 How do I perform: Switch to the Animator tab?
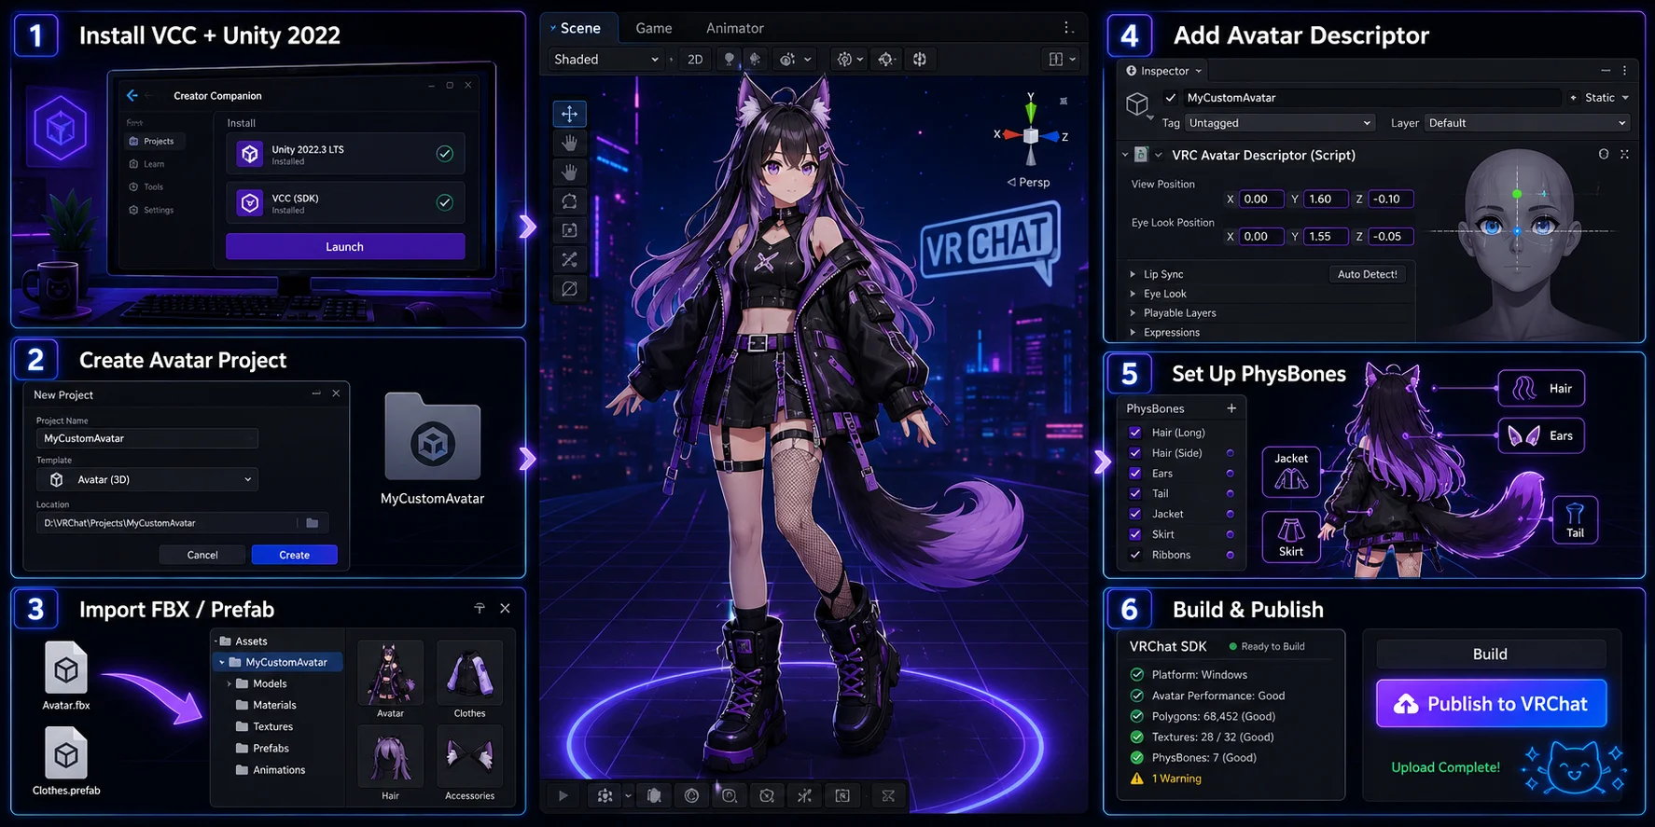(735, 28)
